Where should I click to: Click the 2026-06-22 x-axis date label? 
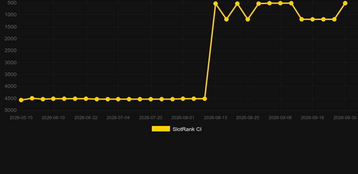coord(86,118)
